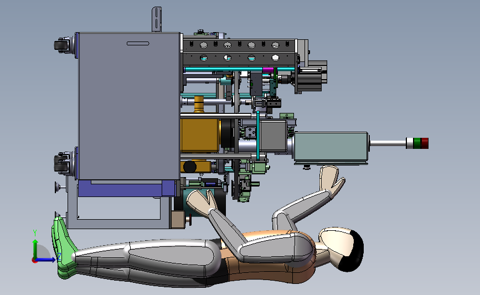Screen dimensions: 480x295
Task: Select the mannequin's gray upper legs
Action: 172,258
